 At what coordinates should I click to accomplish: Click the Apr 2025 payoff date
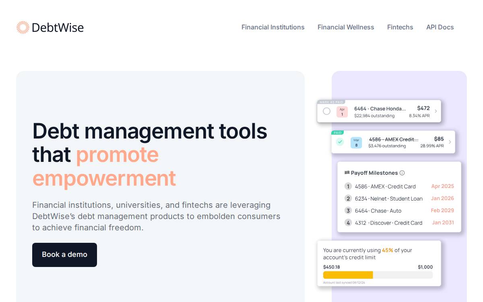[442, 186]
